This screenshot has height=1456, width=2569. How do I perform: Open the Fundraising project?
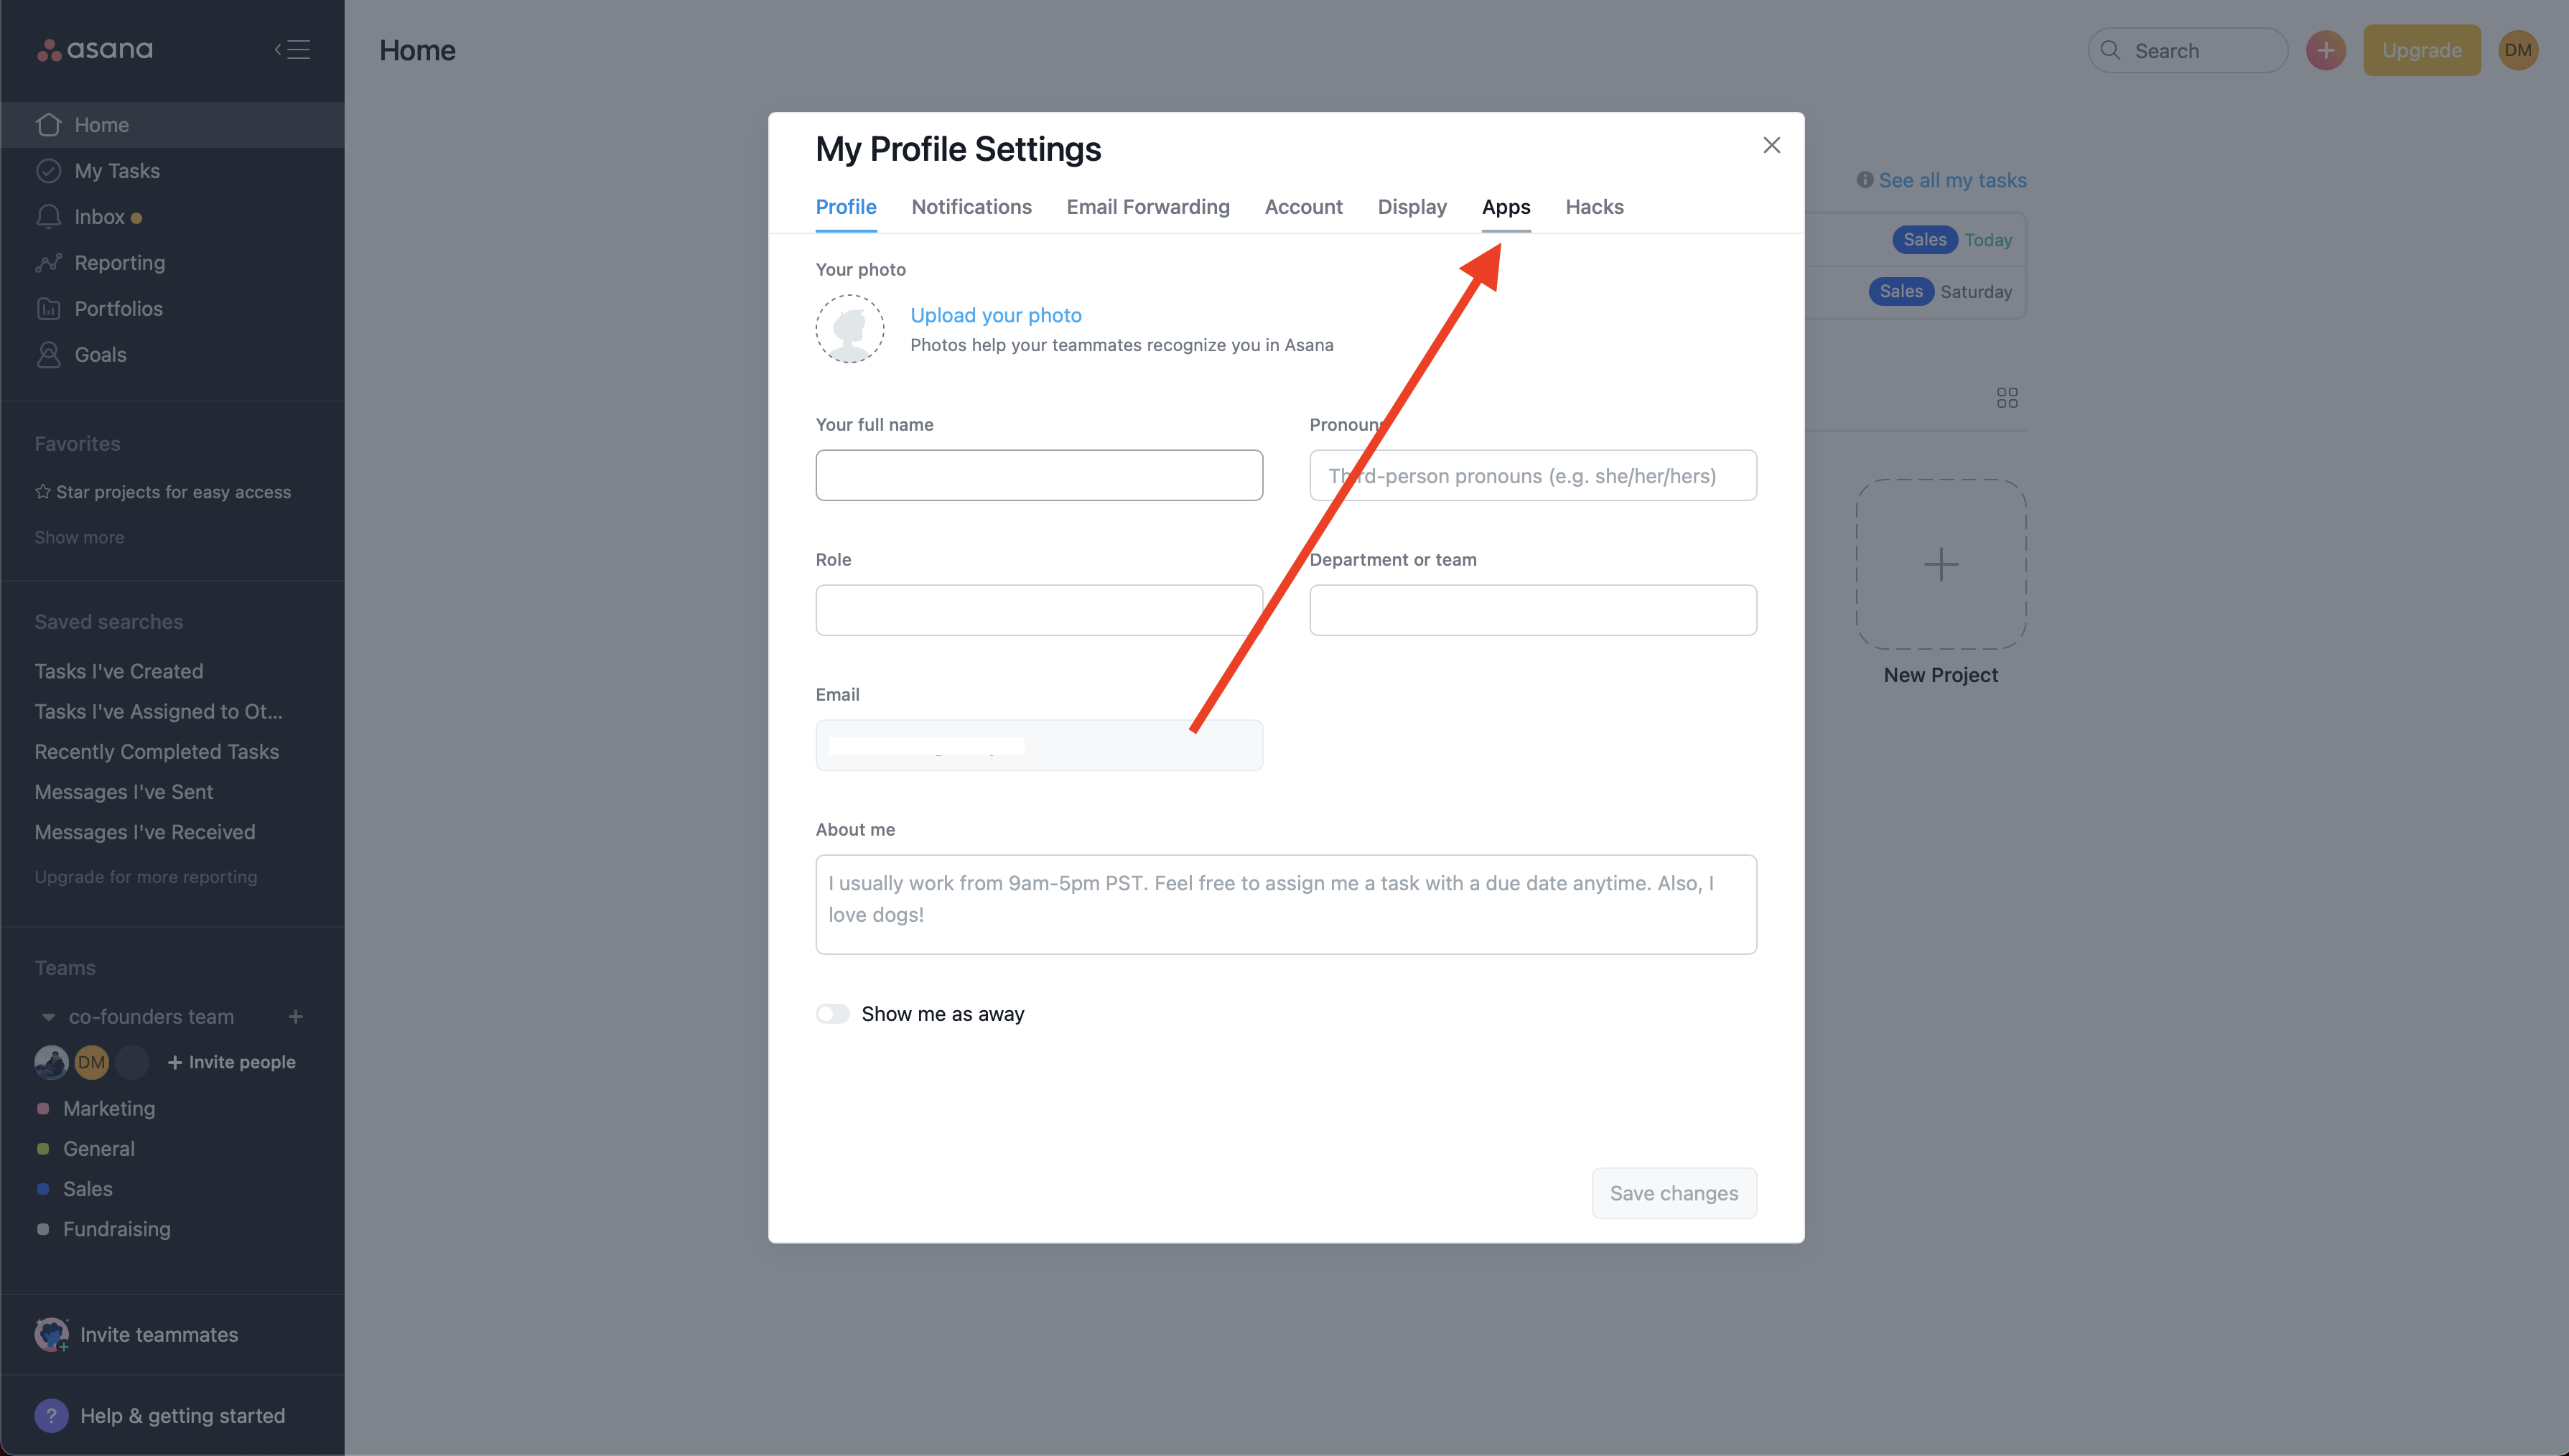(x=117, y=1229)
